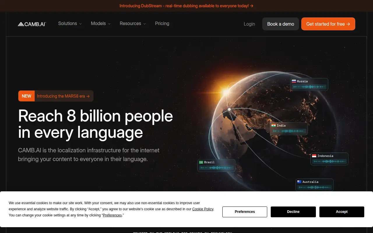
Task: Click the CAMB.AI logo
Action: click(32, 24)
